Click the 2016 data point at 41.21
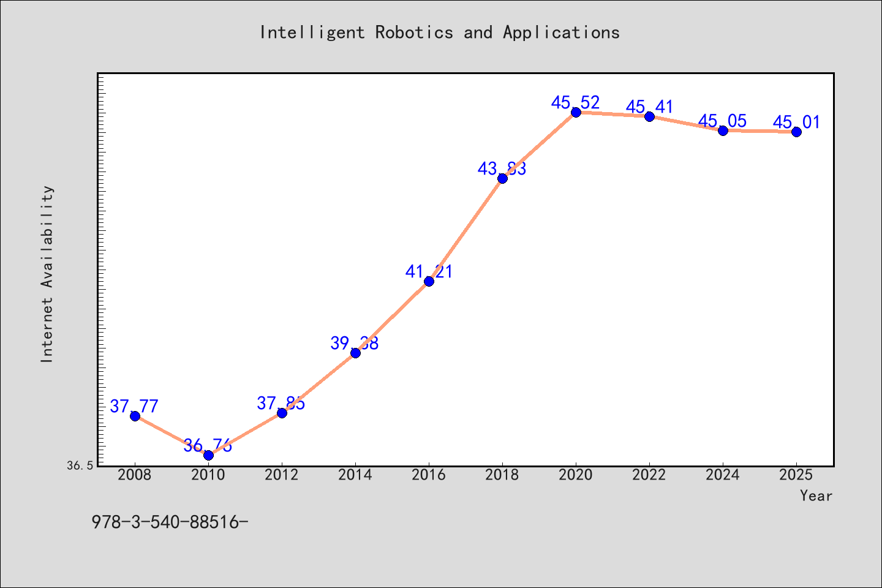This screenshot has width=882, height=588. (x=429, y=281)
